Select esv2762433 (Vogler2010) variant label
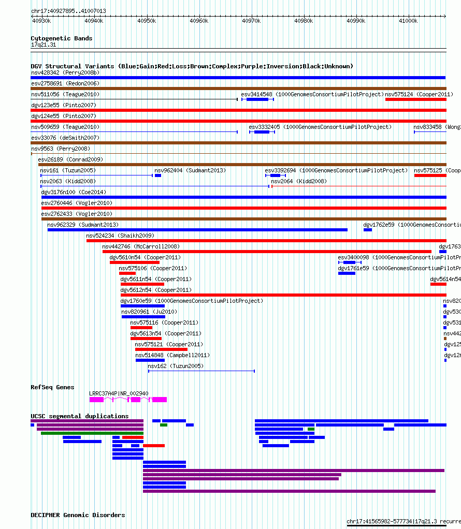Viewport: 461px width, 529px height. 77,214
